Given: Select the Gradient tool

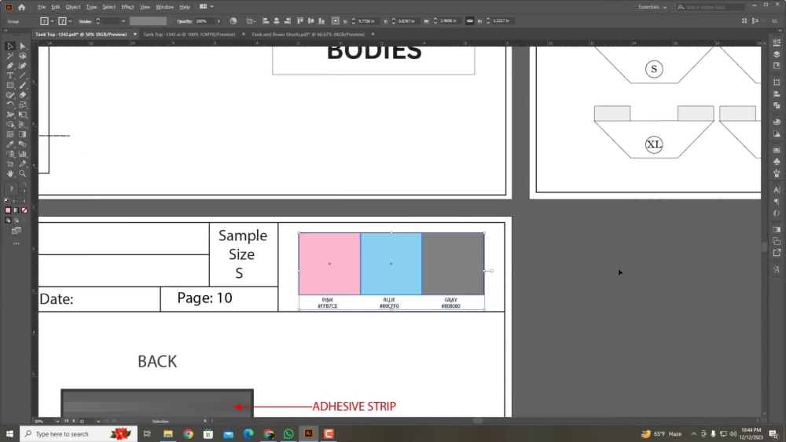Looking at the screenshot, I should tap(23, 134).
